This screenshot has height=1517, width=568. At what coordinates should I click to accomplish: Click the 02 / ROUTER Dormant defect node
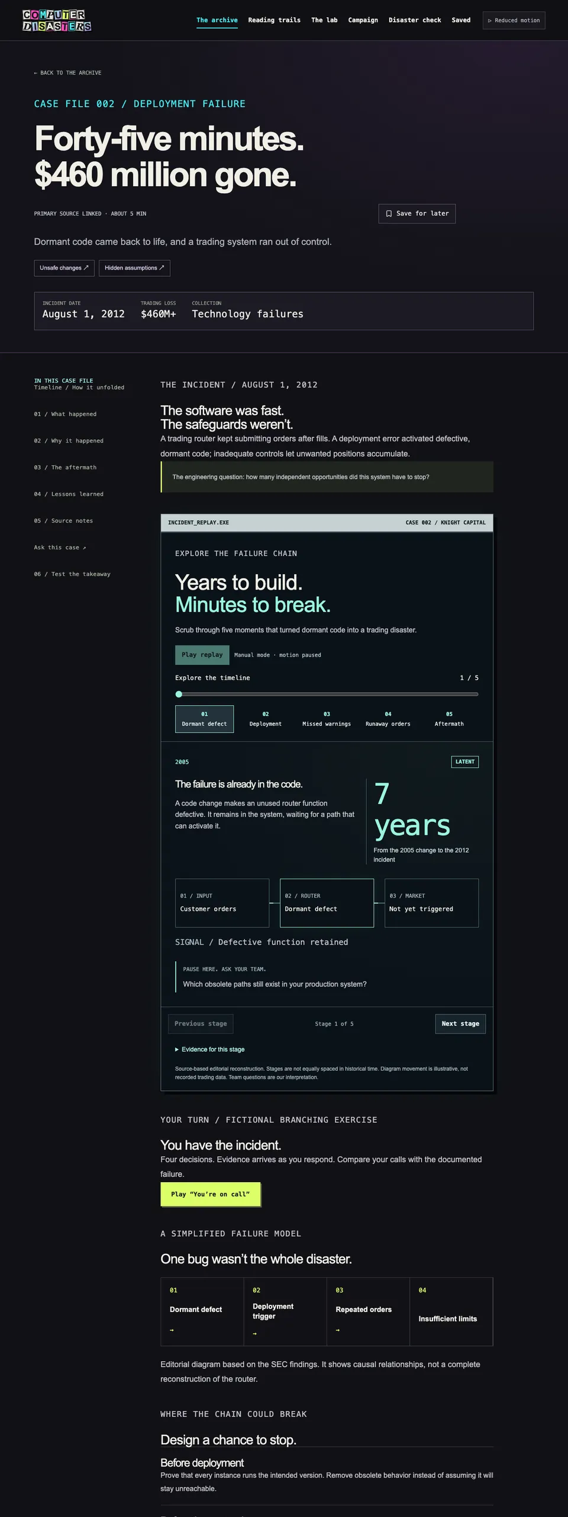coord(327,902)
